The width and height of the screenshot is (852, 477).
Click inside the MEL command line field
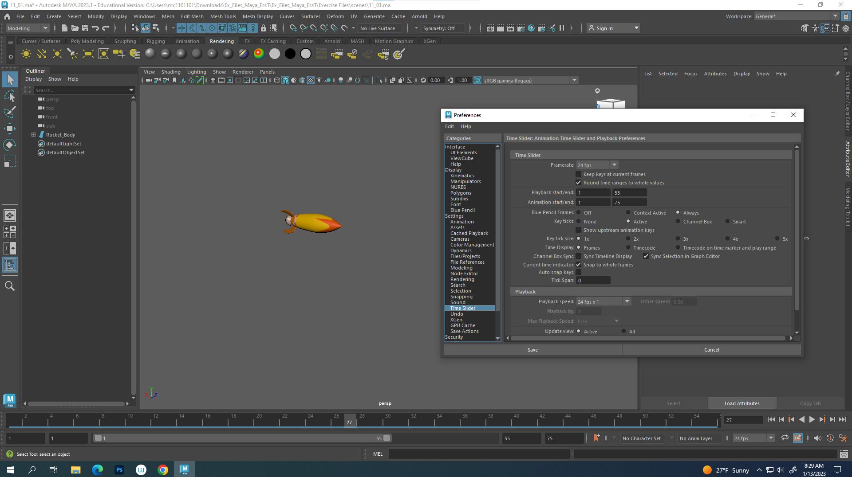click(479, 454)
